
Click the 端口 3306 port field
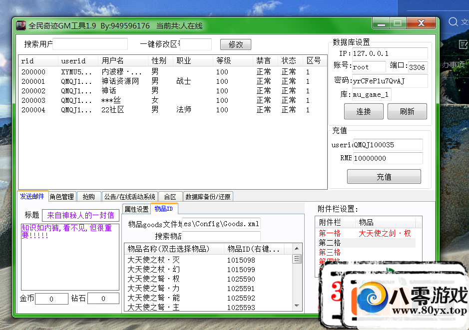418,67
